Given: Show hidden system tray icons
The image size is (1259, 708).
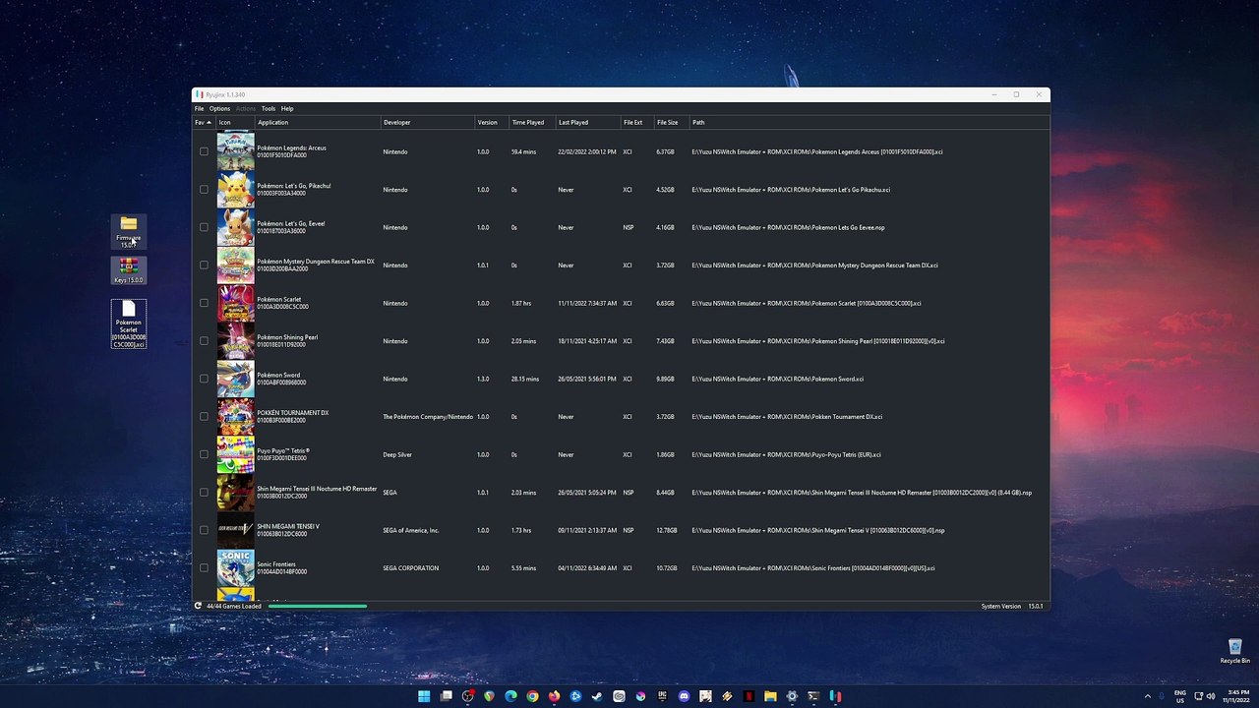Looking at the screenshot, I should pyautogui.click(x=1148, y=696).
